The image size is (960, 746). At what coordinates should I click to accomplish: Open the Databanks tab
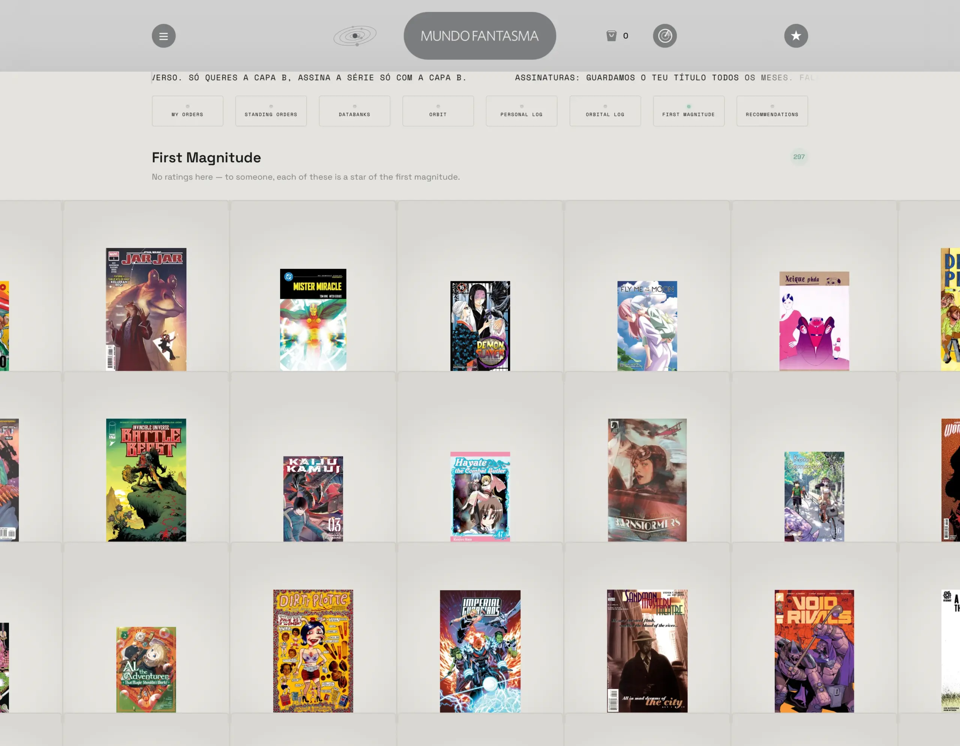click(354, 111)
